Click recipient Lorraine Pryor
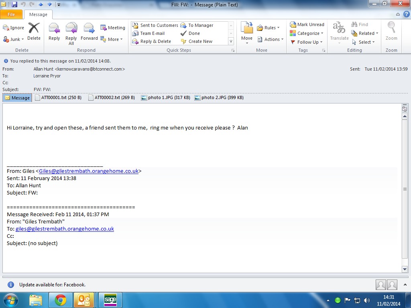The height and width of the screenshot is (308, 411). [x=47, y=76]
